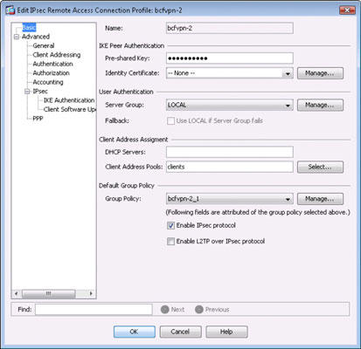
Task: Go to Authentication in tree
Action: (52, 64)
